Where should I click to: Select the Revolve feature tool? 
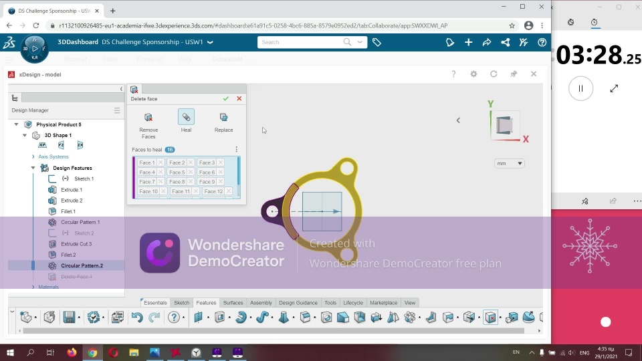(241, 317)
